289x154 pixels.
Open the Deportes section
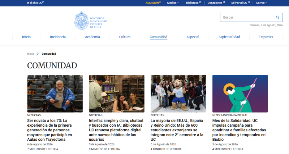tap(266, 37)
